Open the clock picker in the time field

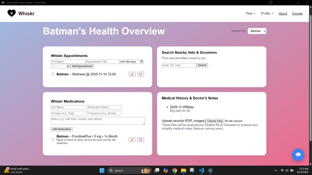(68, 66)
